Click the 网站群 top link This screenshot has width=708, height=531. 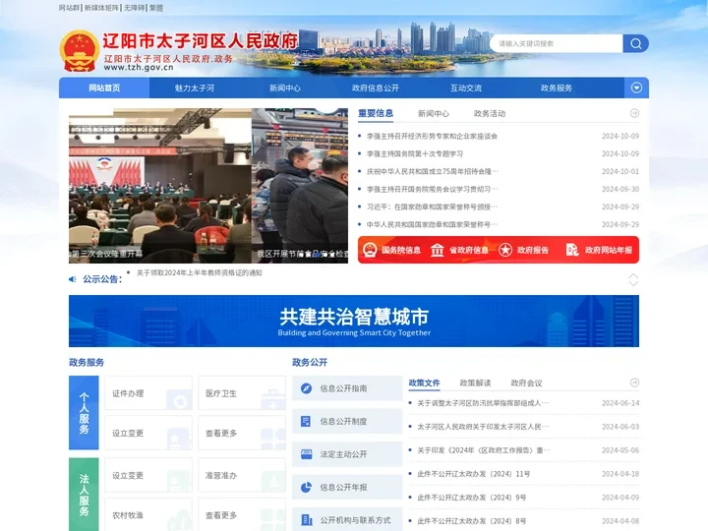pos(69,8)
